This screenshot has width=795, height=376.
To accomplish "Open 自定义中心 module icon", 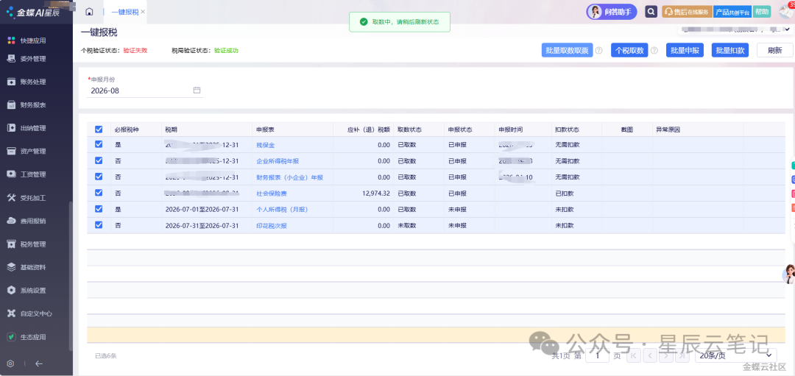I will [x=11, y=313].
